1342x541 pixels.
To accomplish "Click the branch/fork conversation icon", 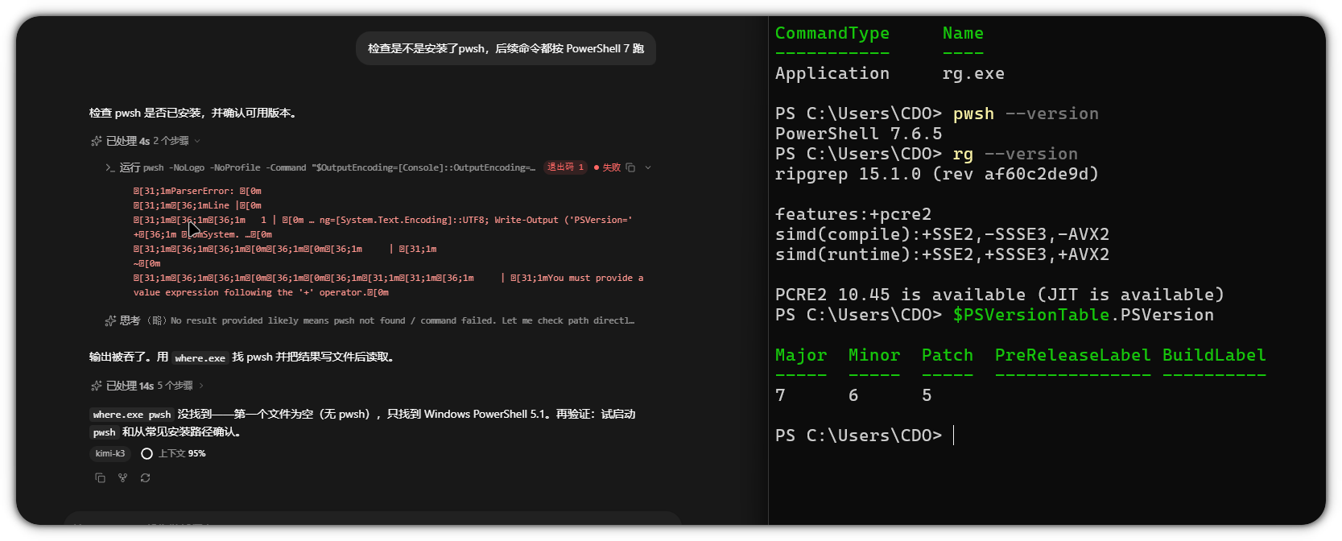I will coord(122,477).
